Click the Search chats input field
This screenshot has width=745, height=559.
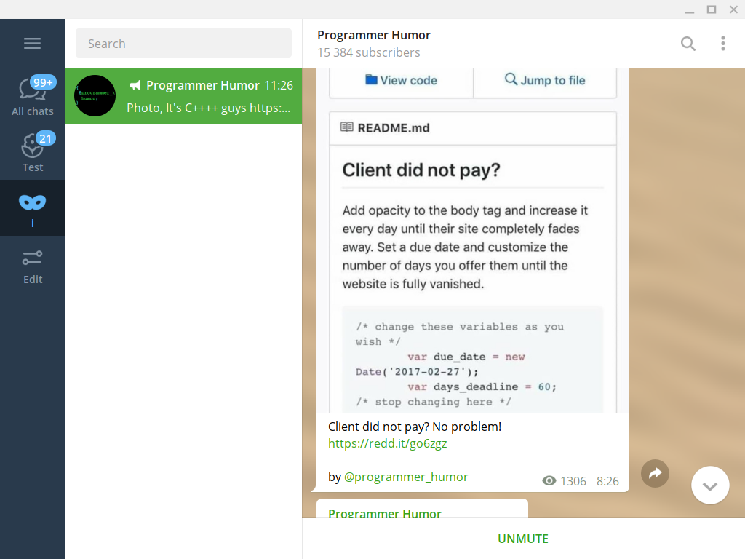183,43
